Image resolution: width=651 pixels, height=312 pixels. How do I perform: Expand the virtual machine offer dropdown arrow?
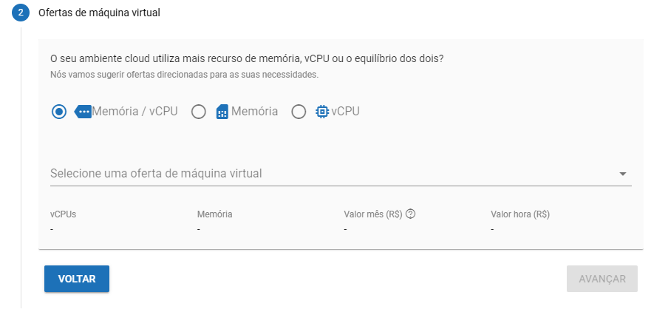tap(623, 174)
